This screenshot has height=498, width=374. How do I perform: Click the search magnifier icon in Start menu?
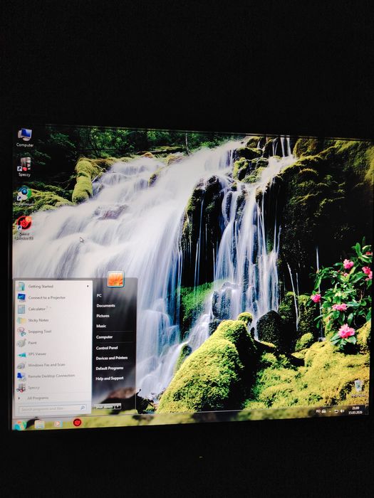click(83, 408)
